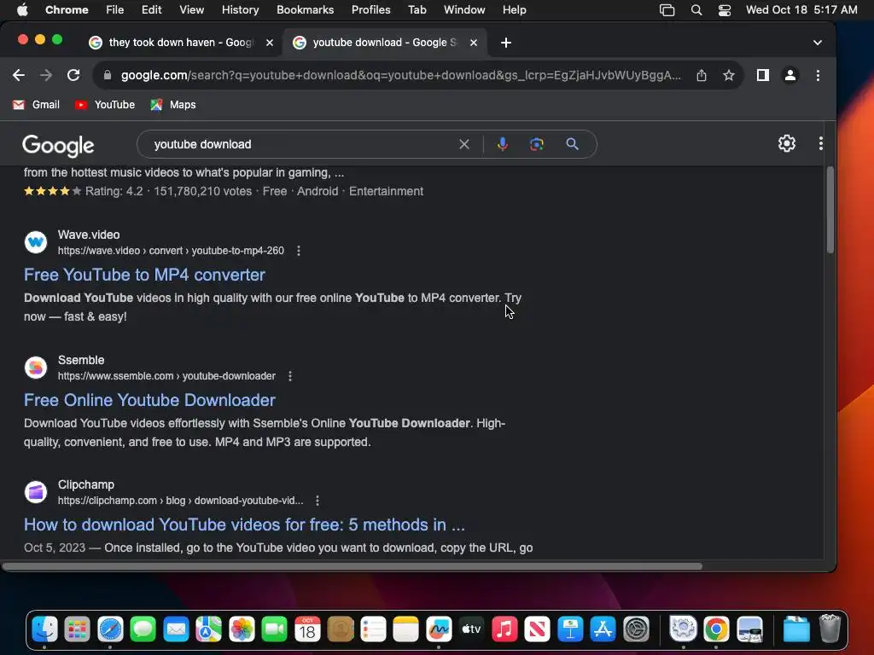Open the Chrome profile avatar menu
Viewport: 874px width, 655px height.
coord(790,75)
